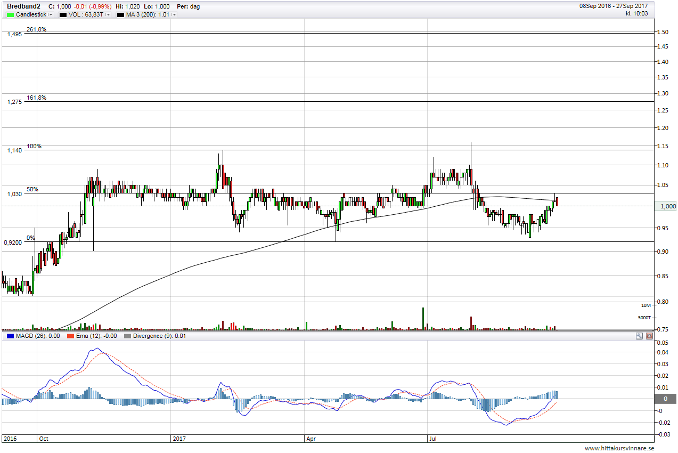The height and width of the screenshot is (453, 678).
Task: Click the Jul label on time axis
Action: [x=434, y=439]
